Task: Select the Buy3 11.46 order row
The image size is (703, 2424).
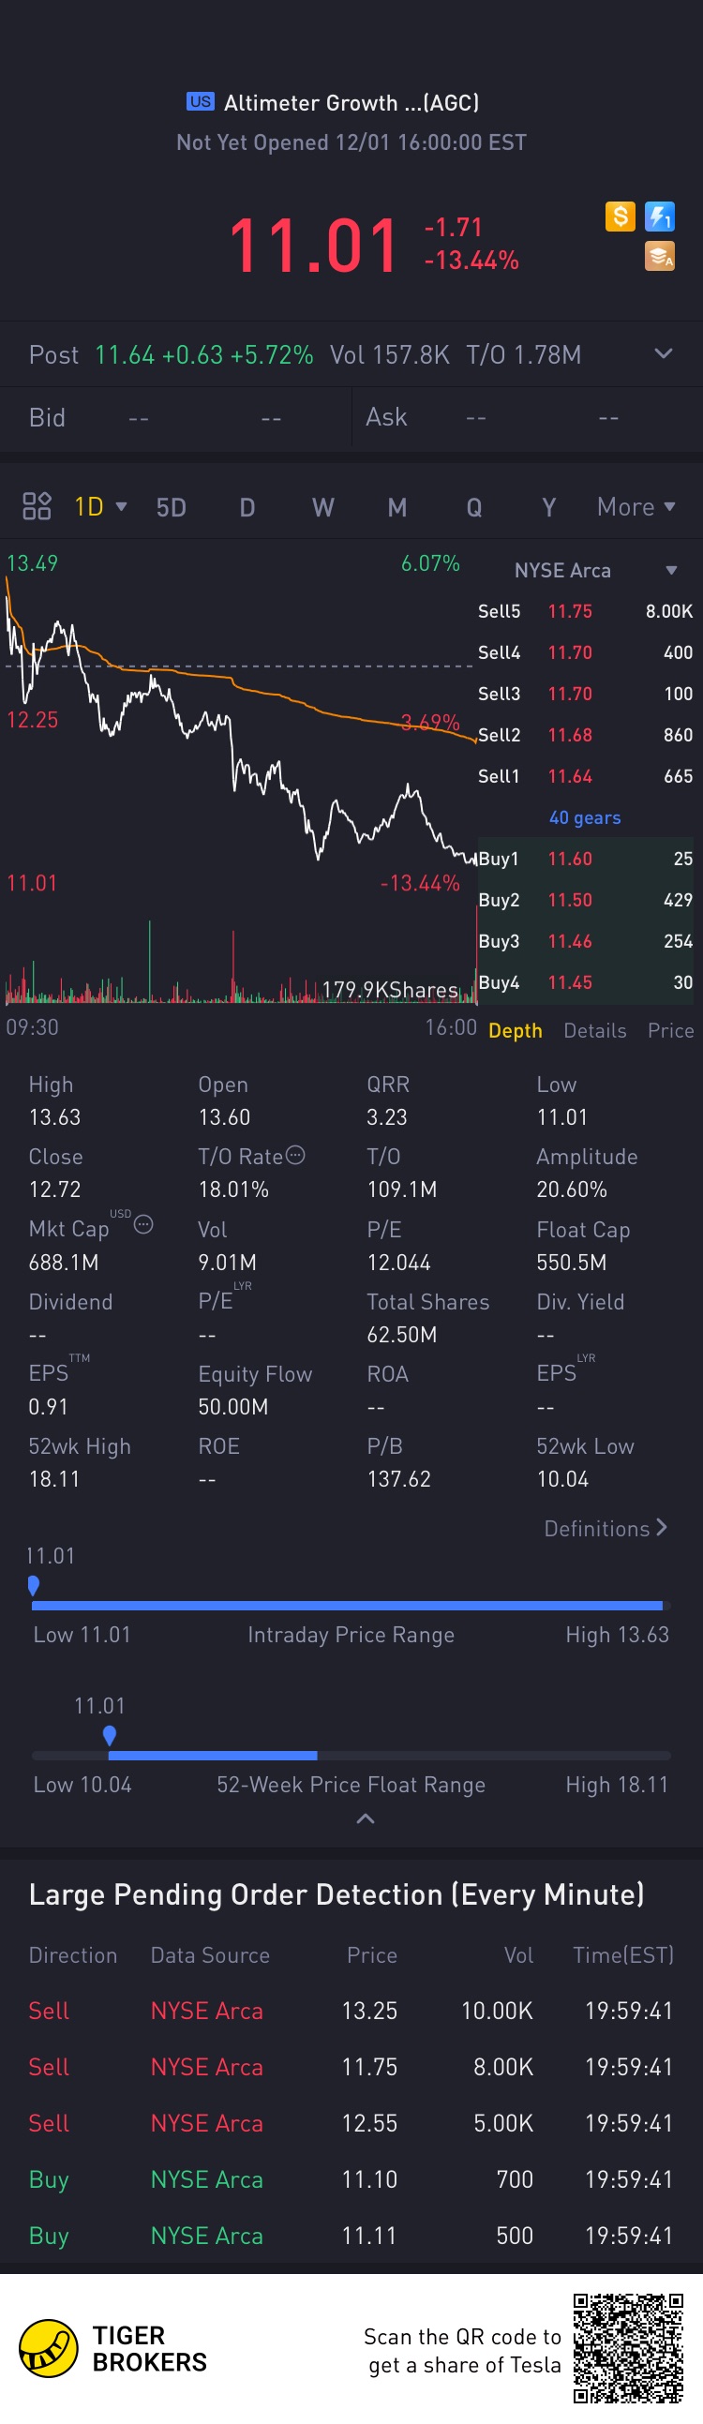Action: click(x=585, y=941)
